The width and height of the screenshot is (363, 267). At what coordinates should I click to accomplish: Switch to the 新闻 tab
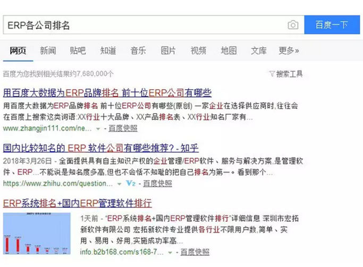point(48,50)
